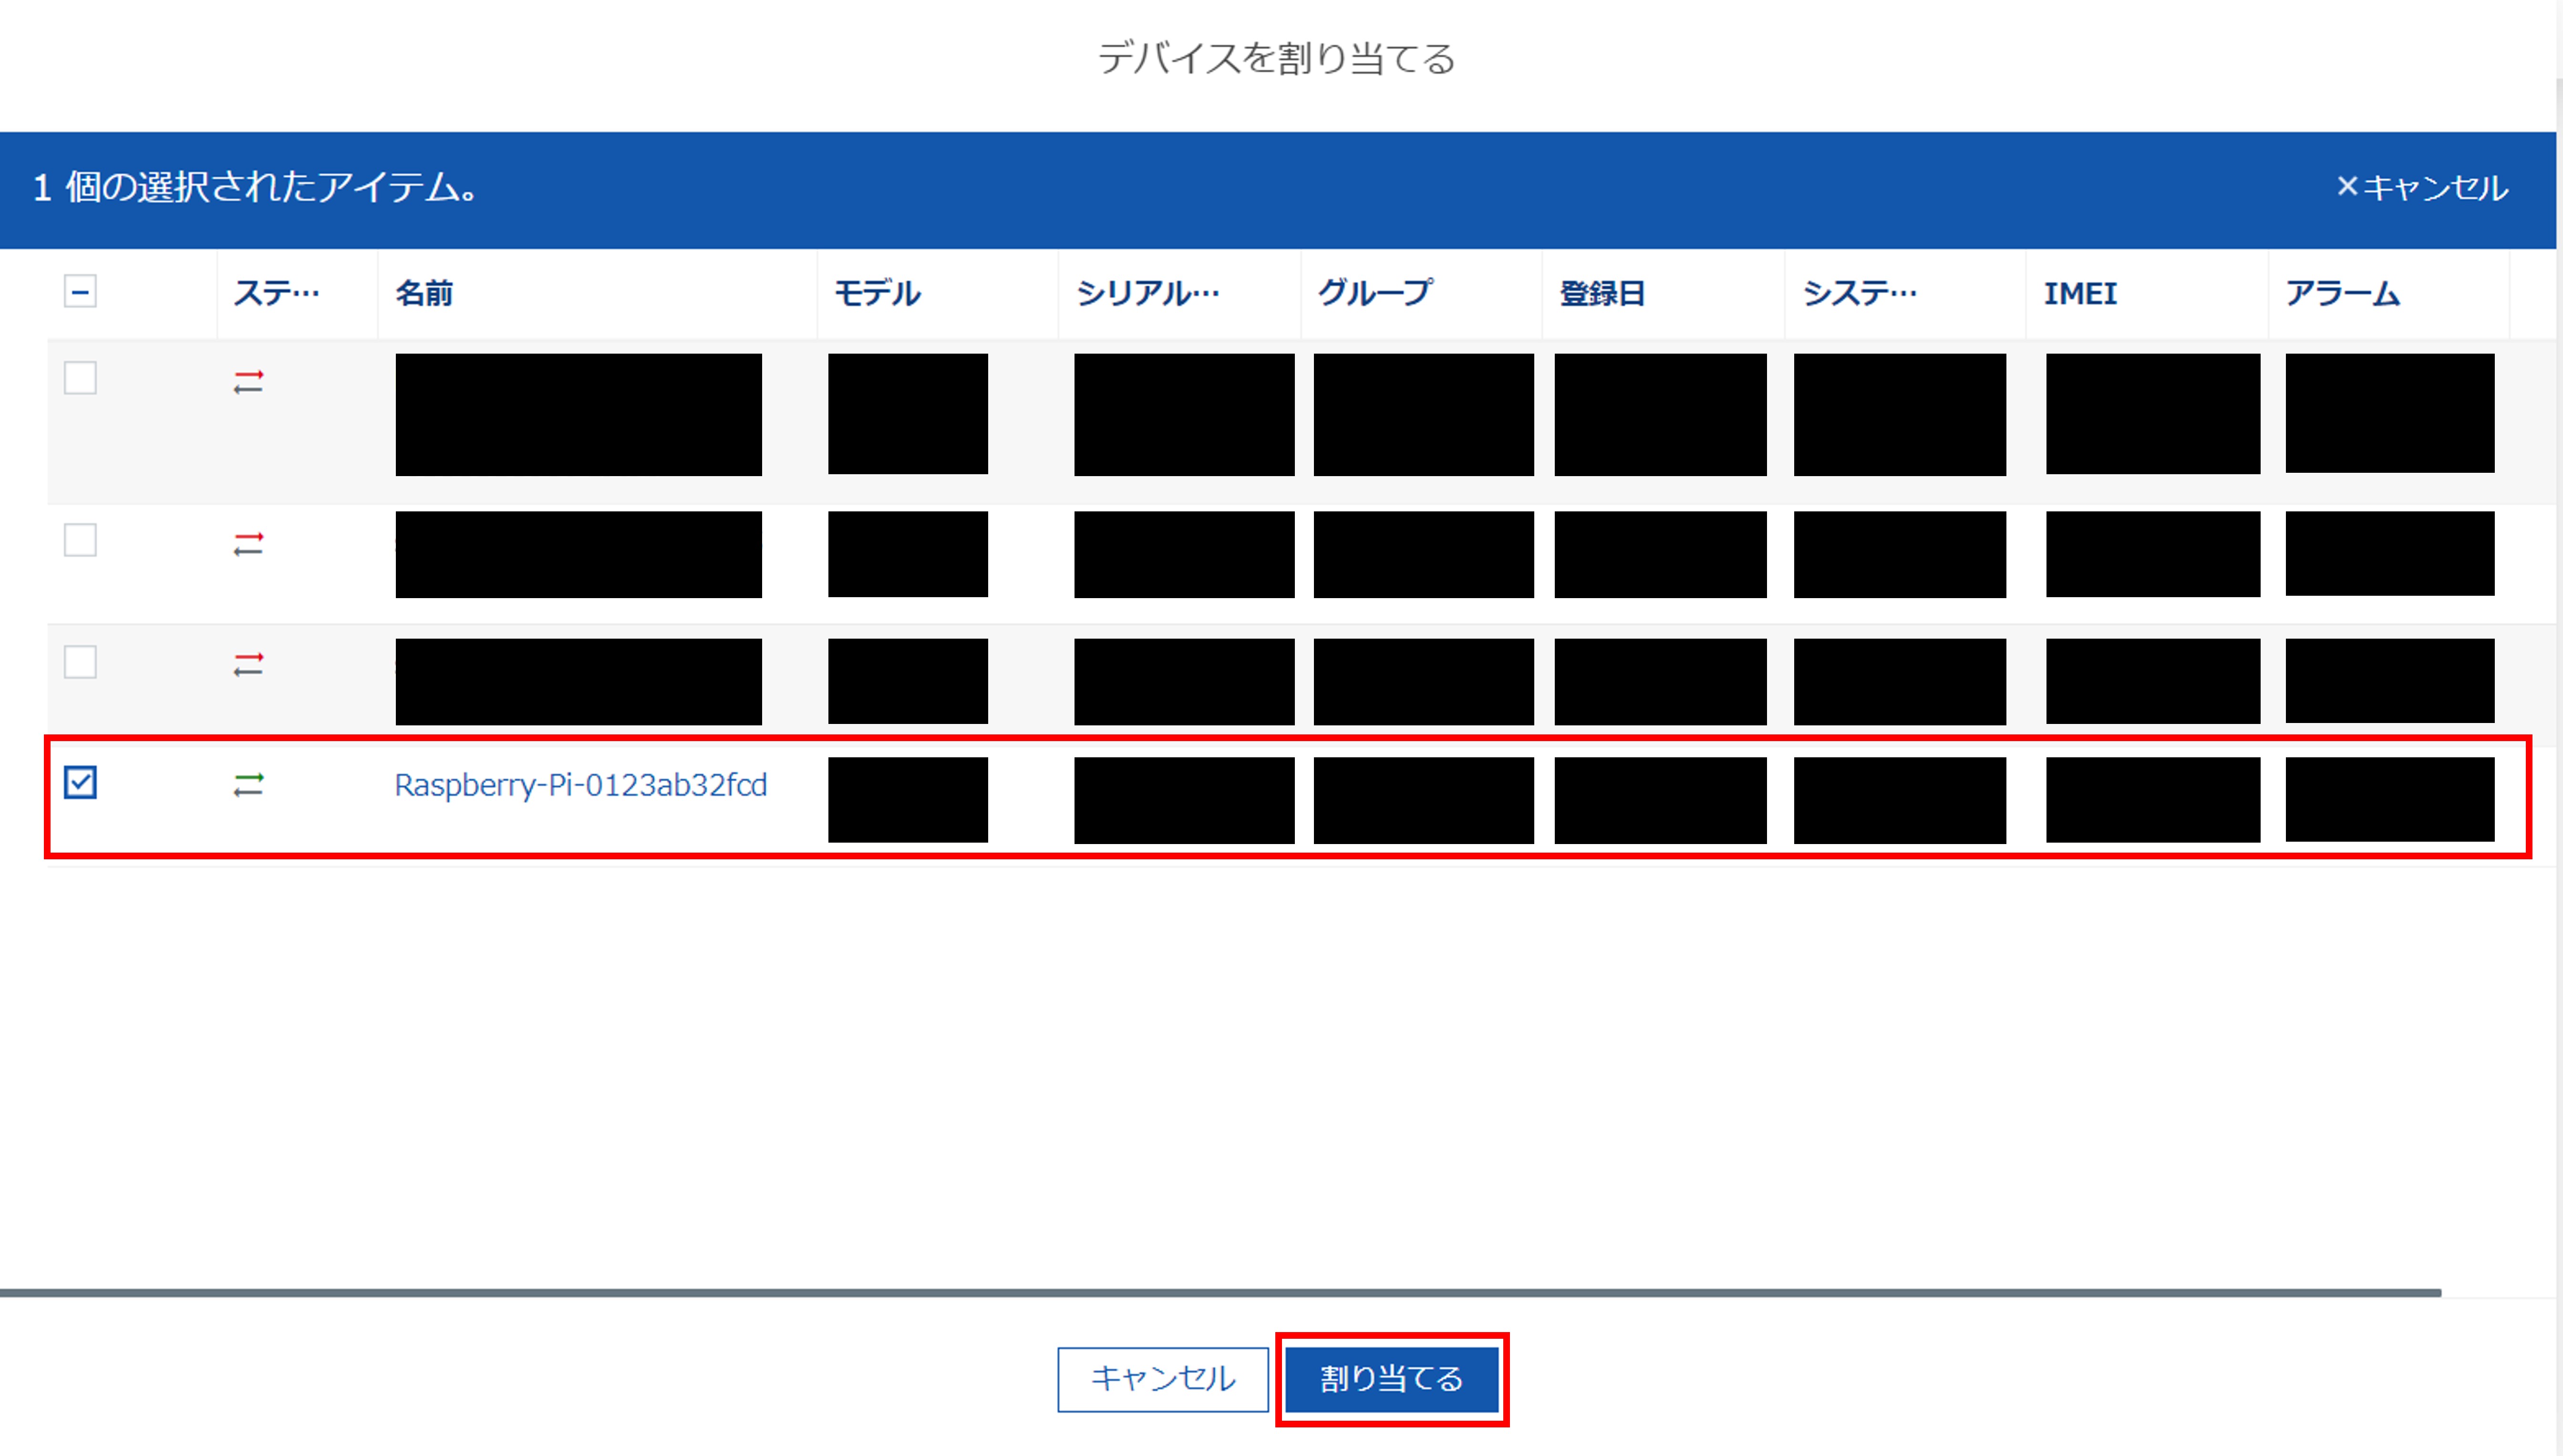Sort by 名前 column header
Image resolution: width=2563 pixels, height=1456 pixels.
click(424, 293)
